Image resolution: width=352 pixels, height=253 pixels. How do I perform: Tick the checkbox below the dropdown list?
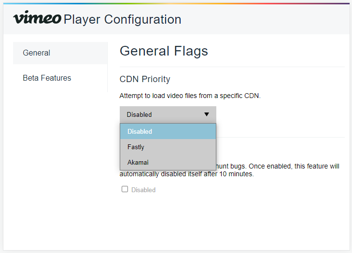pyautogui.click(x=125, y=189)
